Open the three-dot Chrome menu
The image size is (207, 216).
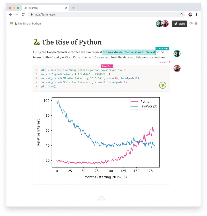[197, 14]
